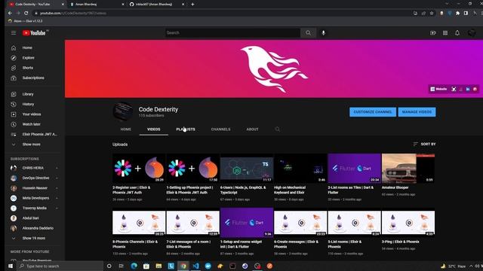
Task: Open the Website link on the banner
Action: pyautogui.click(x=438, y=89)
